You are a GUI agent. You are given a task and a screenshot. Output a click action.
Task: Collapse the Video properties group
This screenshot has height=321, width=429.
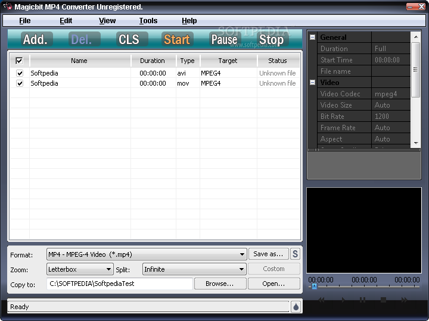(x=312, y=83)
